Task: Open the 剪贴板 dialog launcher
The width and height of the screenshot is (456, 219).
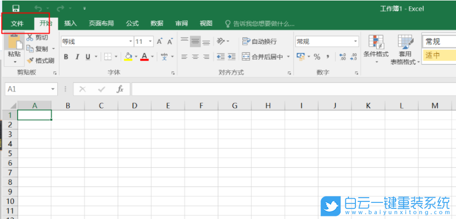Action: (55, 73)
